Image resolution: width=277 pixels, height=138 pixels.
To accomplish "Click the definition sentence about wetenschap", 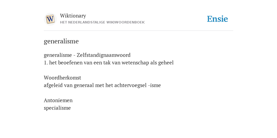I will [109, 63].
